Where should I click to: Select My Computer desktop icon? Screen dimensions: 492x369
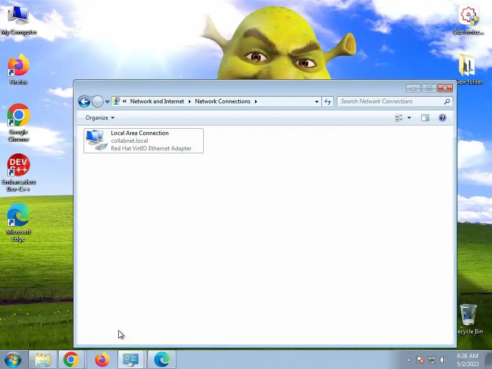[19, 20]
